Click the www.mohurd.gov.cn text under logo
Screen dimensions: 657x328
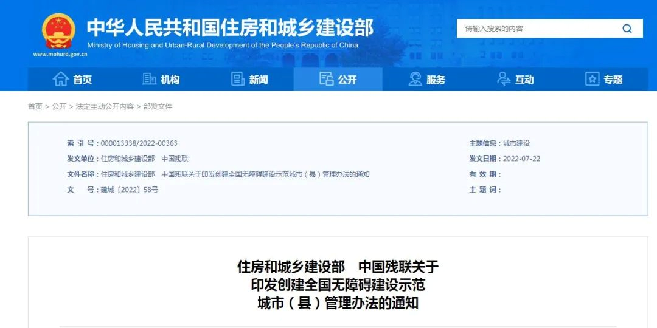(x=60, y=54)
